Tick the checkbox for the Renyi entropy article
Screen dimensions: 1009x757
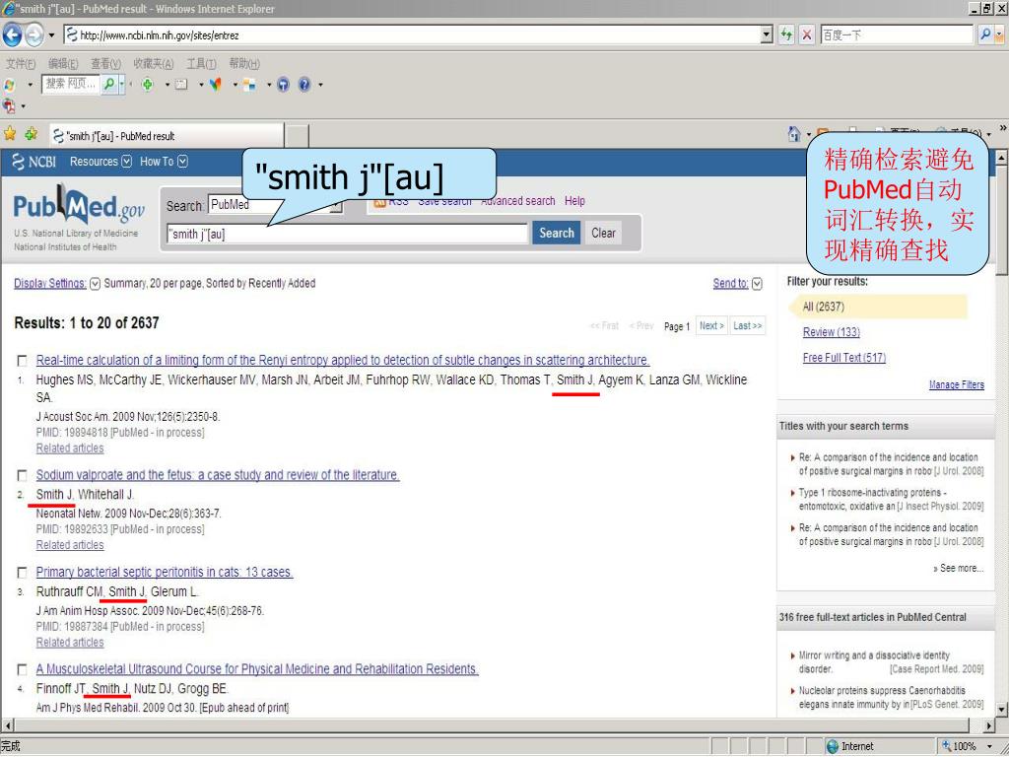pyautogui.click(x=22, y=361)
